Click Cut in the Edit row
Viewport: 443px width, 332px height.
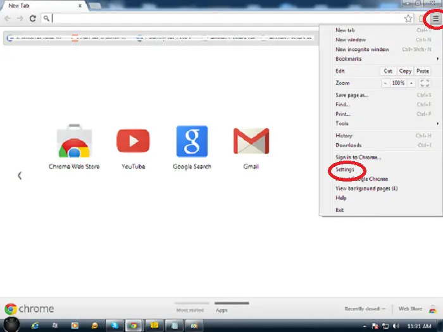tap(388, 71)
